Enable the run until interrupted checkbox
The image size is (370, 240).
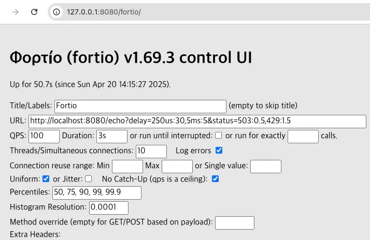pyautogui.click(x=219, y=135)
